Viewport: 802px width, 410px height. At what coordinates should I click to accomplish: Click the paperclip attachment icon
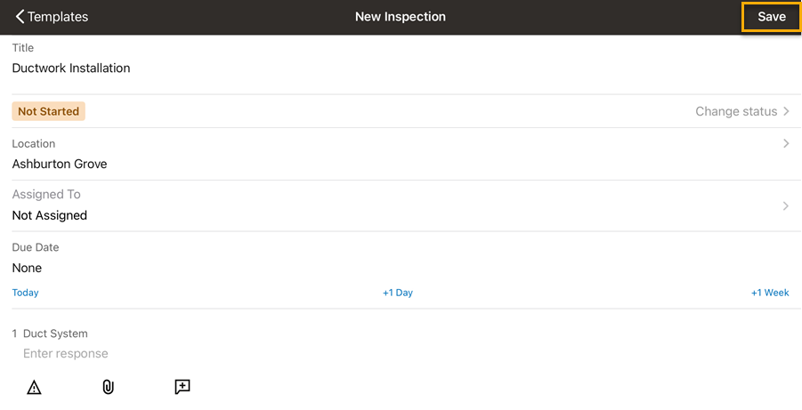108,387
